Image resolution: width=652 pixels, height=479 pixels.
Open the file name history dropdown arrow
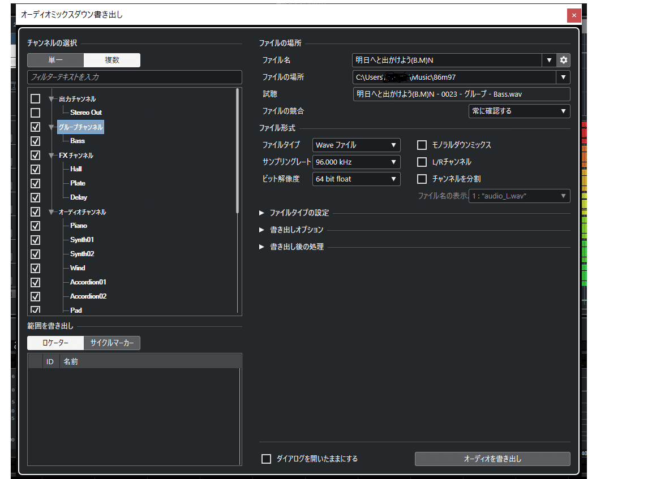549,61
